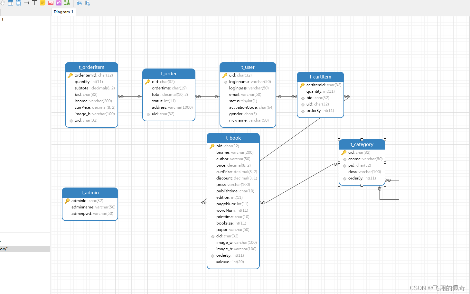The width and height of the screenshot is (470, 294).
Task: Click the loginpass field in t_user
Action: tap(249, 88)
